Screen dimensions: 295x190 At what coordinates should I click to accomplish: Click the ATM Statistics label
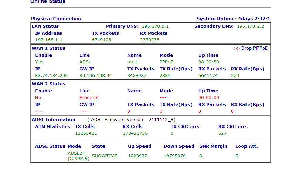pyautogui.click(x=53, y=127)
